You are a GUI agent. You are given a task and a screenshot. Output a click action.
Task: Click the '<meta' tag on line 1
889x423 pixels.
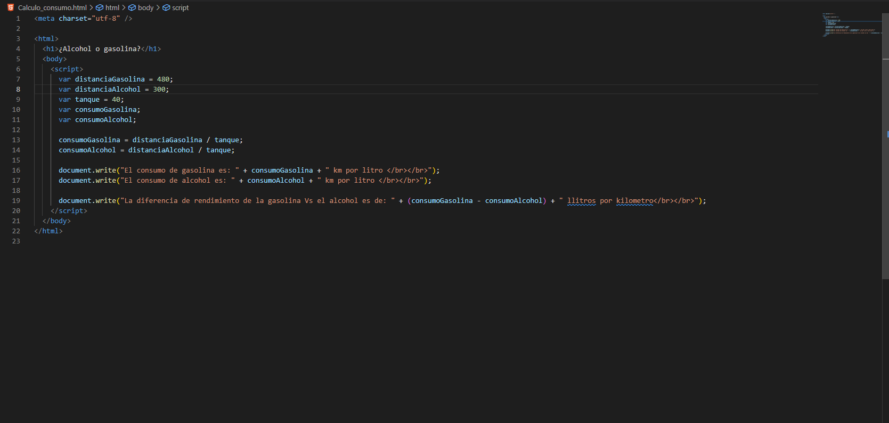(x=44, y=19)
